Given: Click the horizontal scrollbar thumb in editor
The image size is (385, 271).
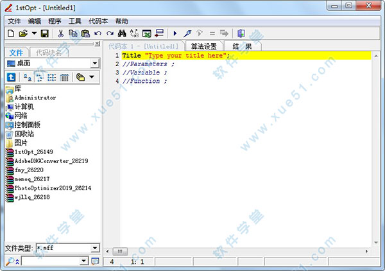Looking at the screenshot, I should [121, 251].
